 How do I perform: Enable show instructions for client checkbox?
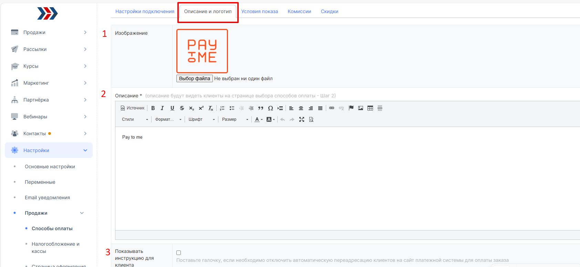click(x=178, y=253)
